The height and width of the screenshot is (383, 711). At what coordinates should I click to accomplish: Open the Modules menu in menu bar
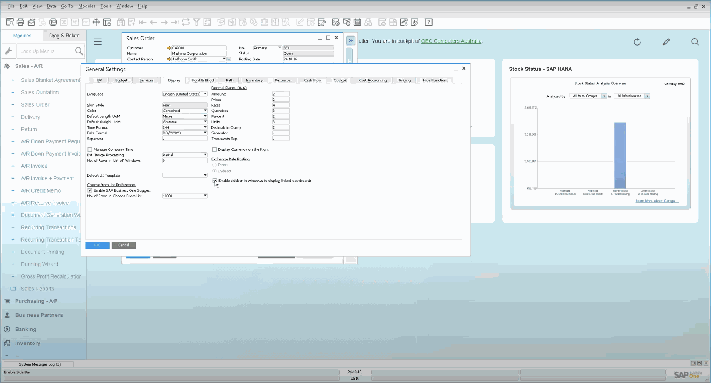[x=87, y=6]
